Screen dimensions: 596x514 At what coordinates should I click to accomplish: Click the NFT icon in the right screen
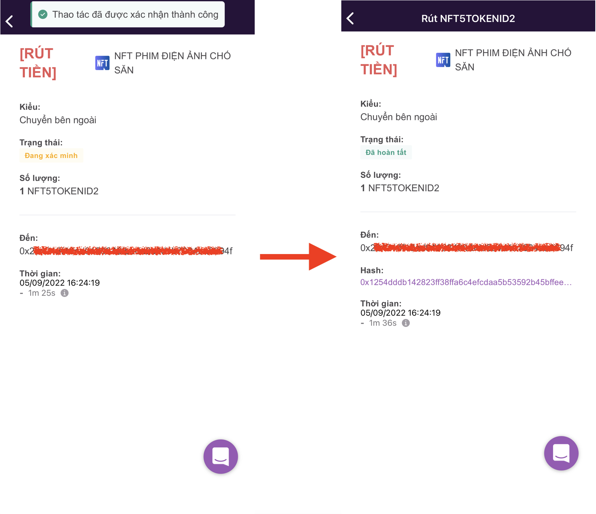click(443, 60)
